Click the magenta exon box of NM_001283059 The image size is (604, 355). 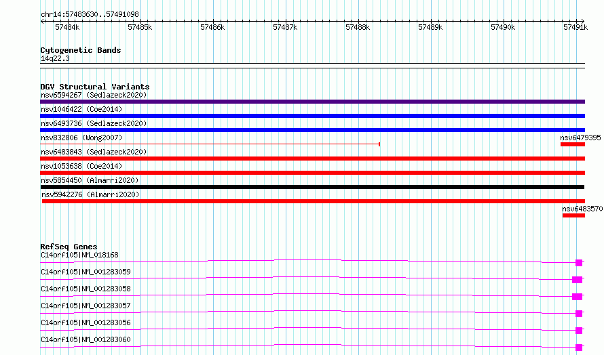577,280
